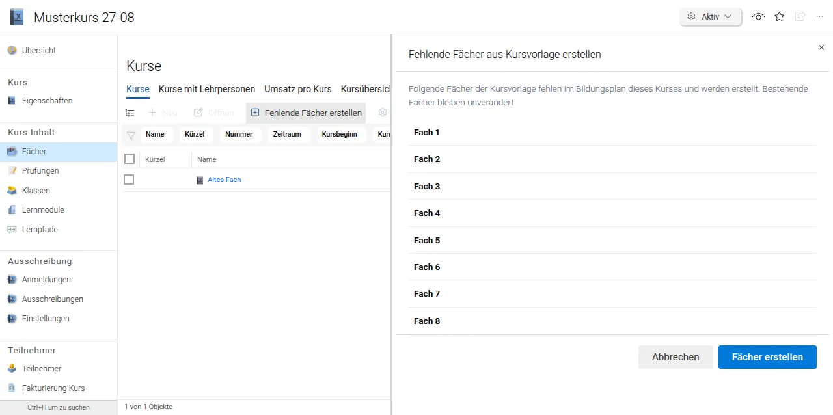Open Einstellungen via its sidebar icon
Viewport: 833px width, 415px height.
(x=12, y=319)
